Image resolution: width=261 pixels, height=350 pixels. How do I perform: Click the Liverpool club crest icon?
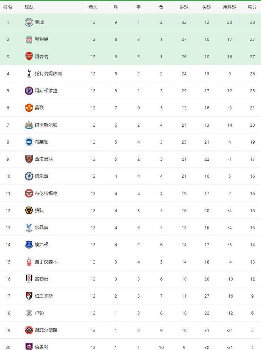pos(29,39)
